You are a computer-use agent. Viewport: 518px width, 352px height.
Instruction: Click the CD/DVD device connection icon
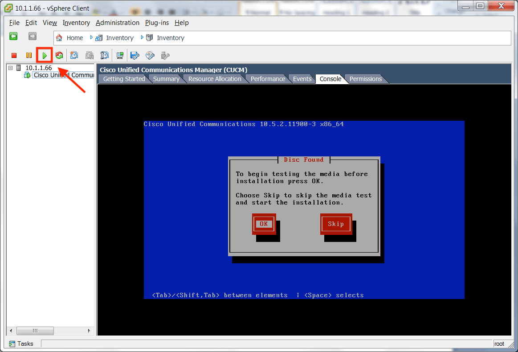150,55
